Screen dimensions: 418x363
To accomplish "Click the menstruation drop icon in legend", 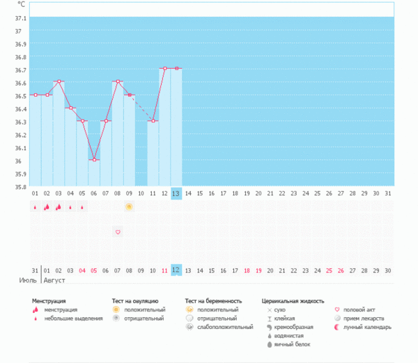I will pos(36,310).
